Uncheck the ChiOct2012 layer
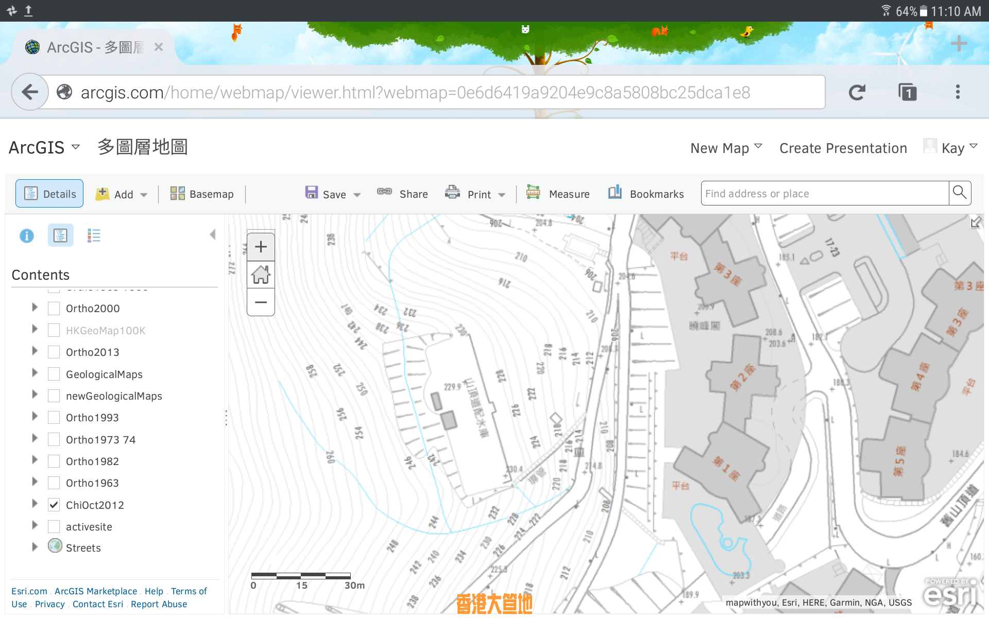This screenshot has width=989, height=618. [54, 505]
